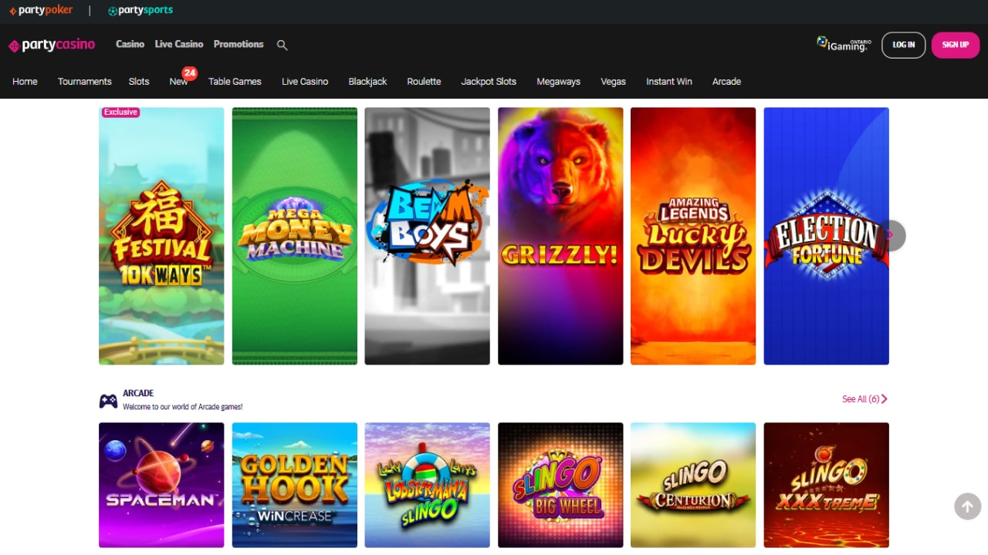Open Spaceman arcade game
Image resolution: width=988 pixels, height=555 pixels.
pos(161,485)
